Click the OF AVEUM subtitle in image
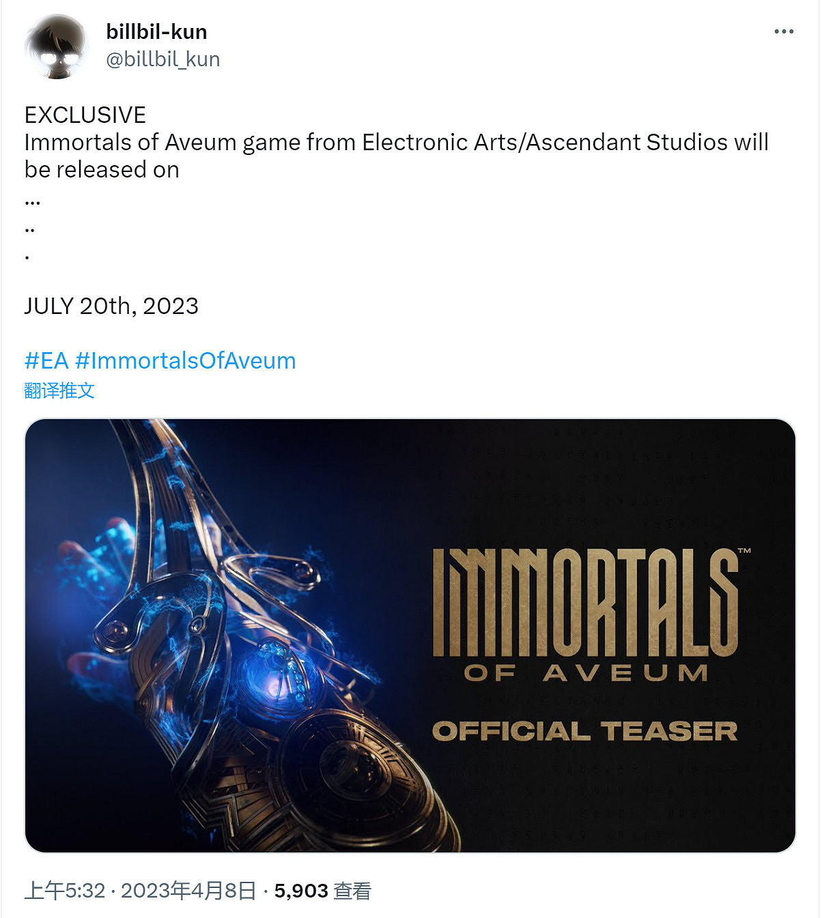 click(586, 673)
